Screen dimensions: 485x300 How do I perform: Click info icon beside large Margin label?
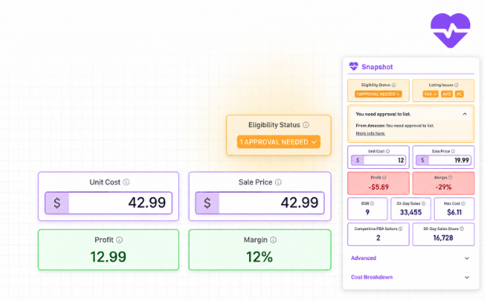274,240
